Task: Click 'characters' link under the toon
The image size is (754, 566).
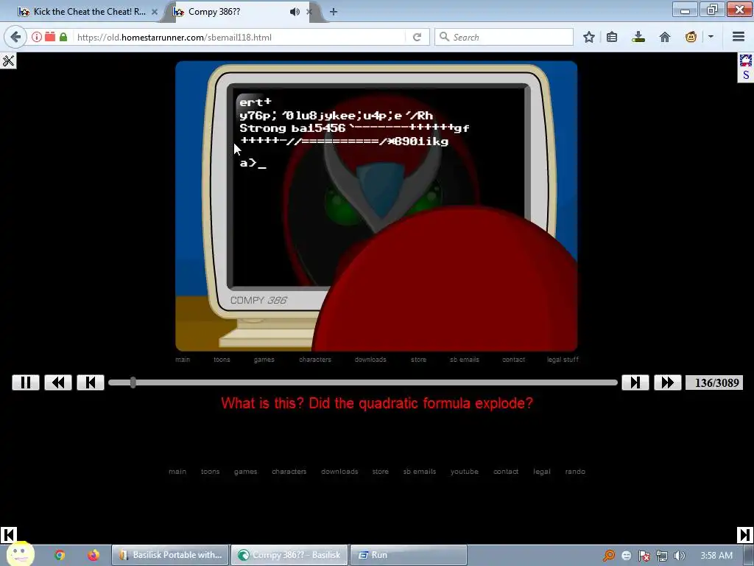Action: (x=315, y=360)
